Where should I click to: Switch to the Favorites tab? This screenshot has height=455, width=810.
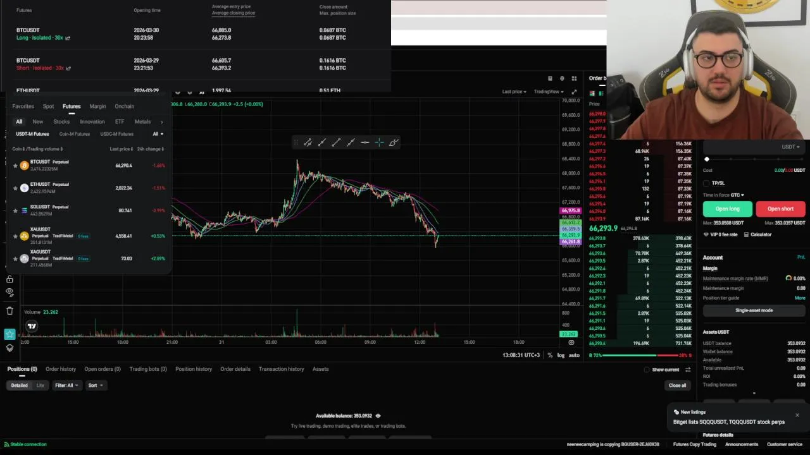(x=23, y=106)
